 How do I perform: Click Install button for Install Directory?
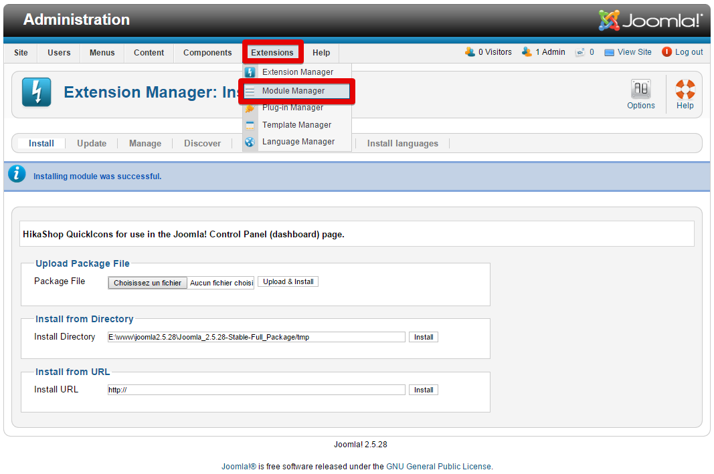[424, 337]
